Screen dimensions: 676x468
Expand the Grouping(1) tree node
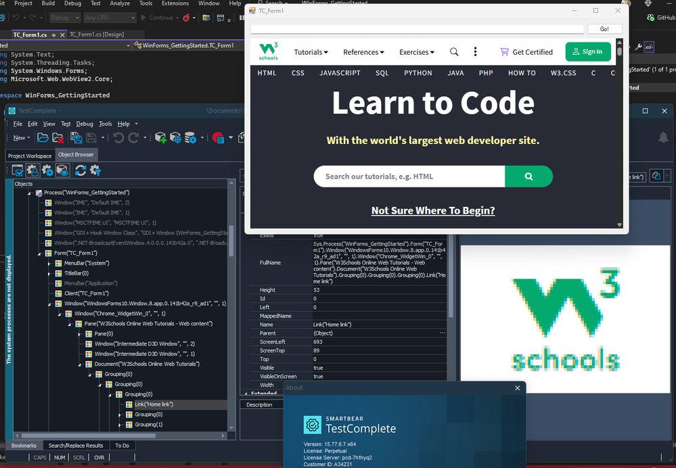coord(120,425)
